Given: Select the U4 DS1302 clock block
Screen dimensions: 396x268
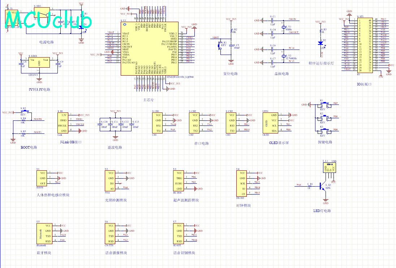Looking at the screenshot, I should [242, 184].
